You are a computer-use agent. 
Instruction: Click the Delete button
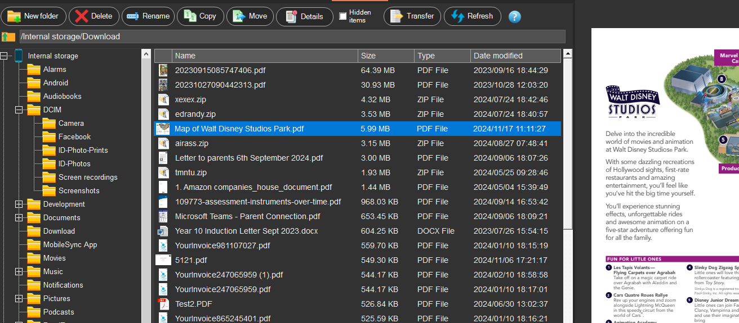tap(94, 16)
